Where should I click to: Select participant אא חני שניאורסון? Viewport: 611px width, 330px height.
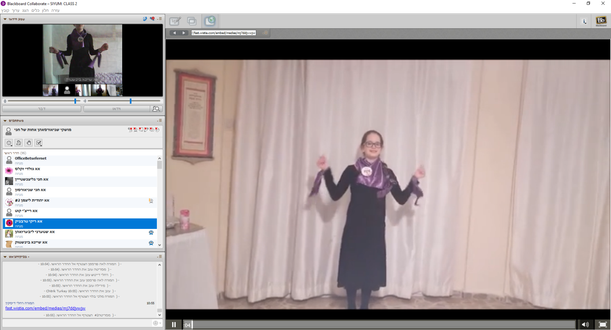pyautogui.click(x=80, y=192)
